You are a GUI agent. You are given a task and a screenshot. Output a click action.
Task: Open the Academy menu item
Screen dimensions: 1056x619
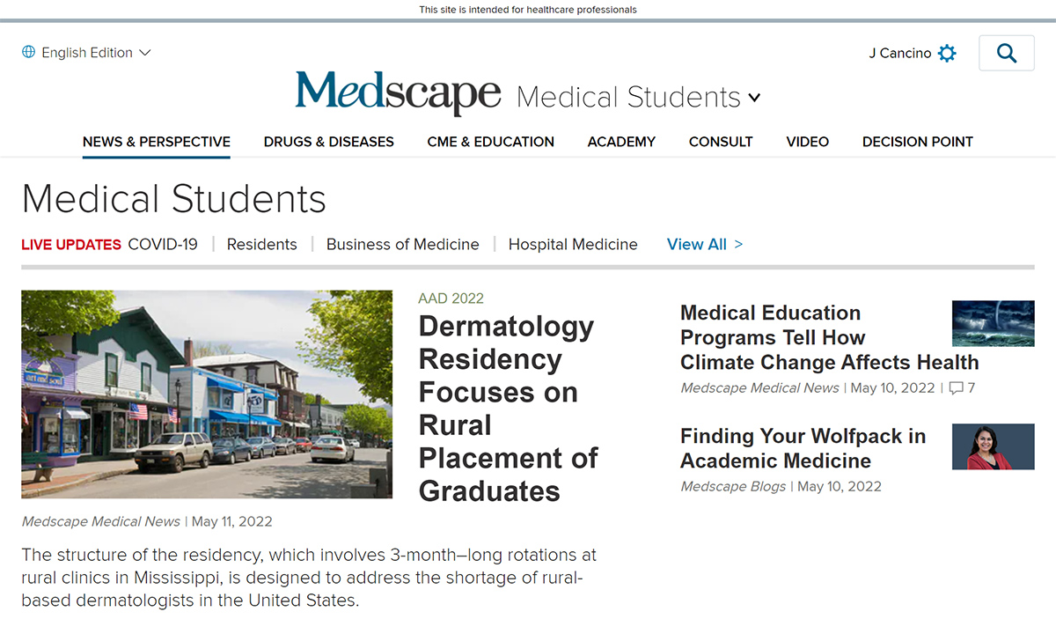621,141
